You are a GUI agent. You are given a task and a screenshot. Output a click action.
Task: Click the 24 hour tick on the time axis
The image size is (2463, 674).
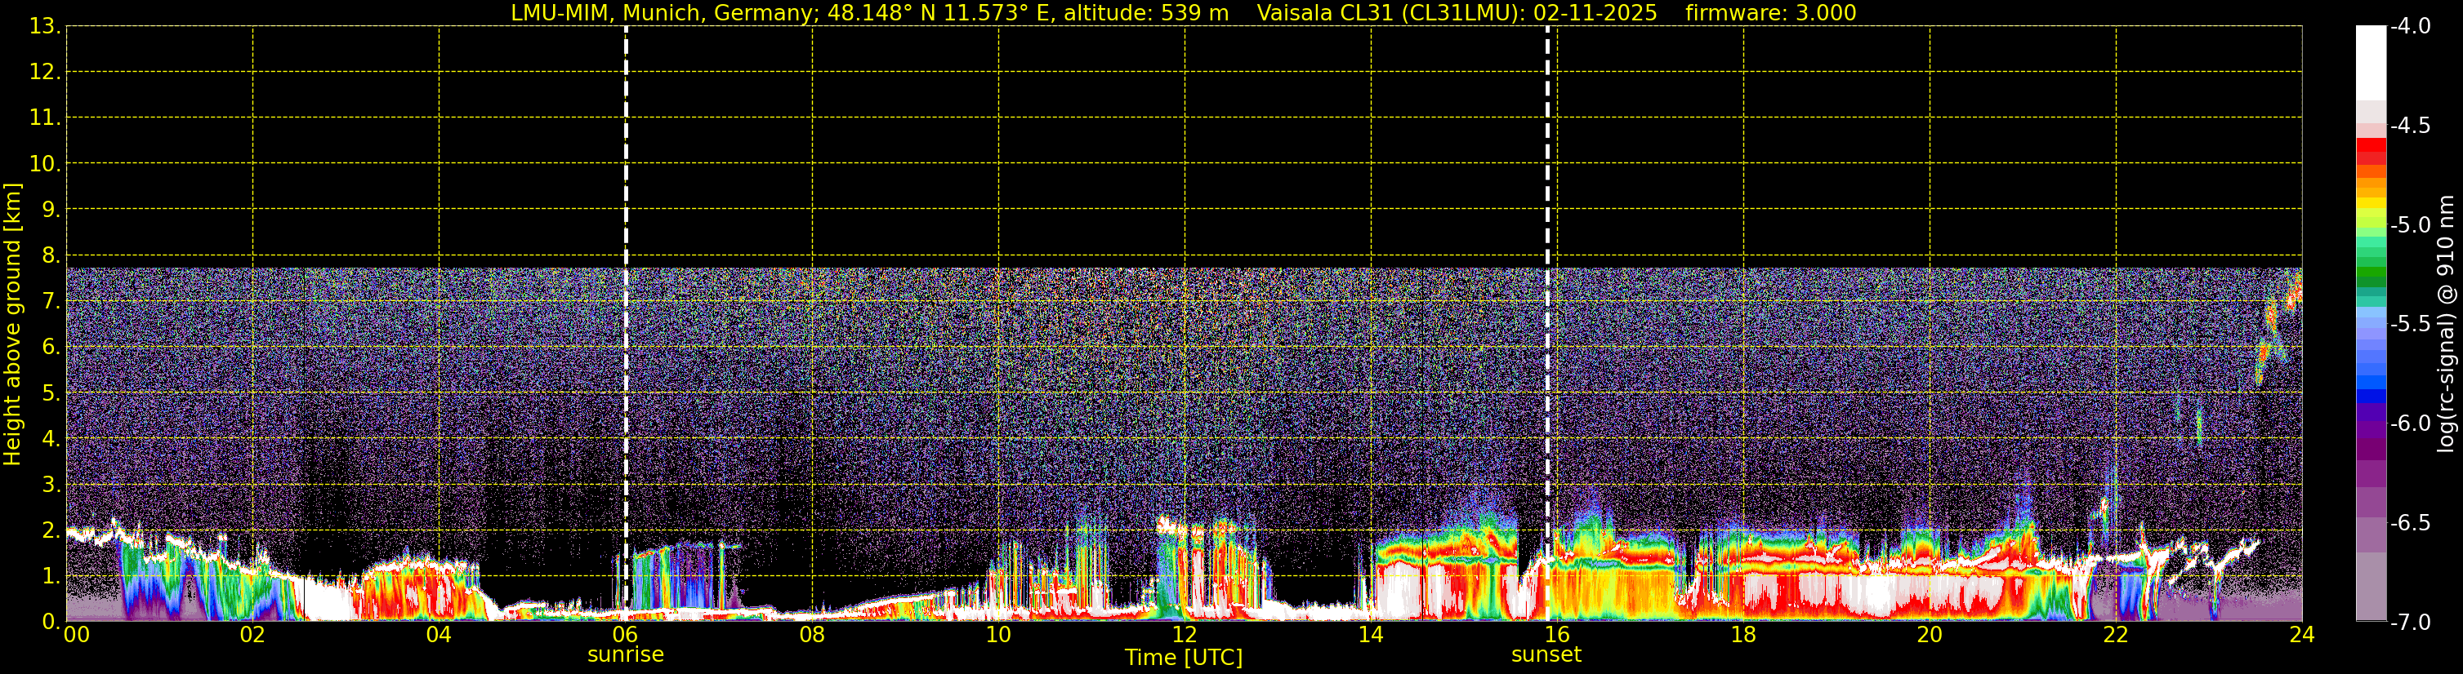[x=2302, y=636]
